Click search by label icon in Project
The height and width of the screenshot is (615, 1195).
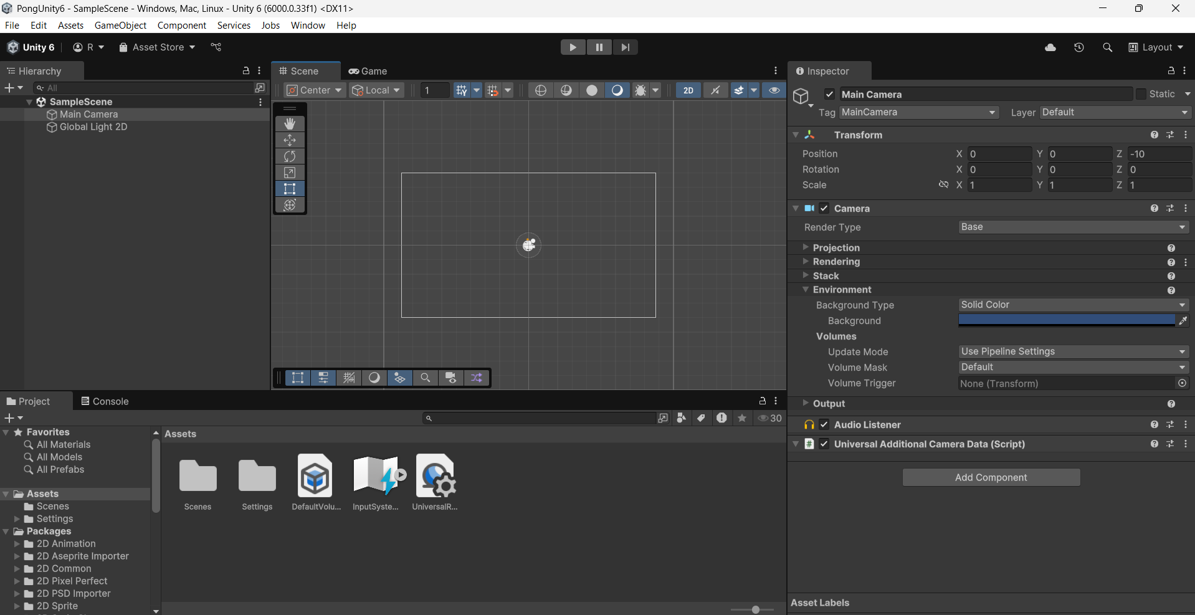pyautogui.click(x=702, y=418)
